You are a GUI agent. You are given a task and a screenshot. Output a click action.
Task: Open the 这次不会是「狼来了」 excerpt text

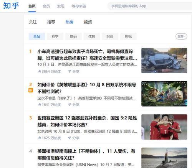(86, 98)
